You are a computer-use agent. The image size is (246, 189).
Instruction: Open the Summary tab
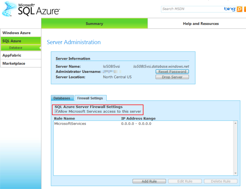pyautogui.click(x=94, y=24)
